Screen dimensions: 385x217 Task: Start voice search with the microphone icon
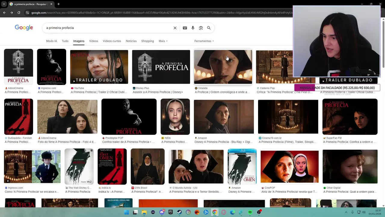tap(193, 28)
